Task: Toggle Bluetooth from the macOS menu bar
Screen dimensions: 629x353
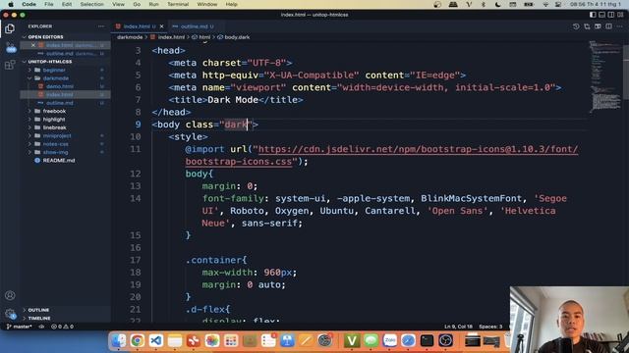Action: pos(483,4)
